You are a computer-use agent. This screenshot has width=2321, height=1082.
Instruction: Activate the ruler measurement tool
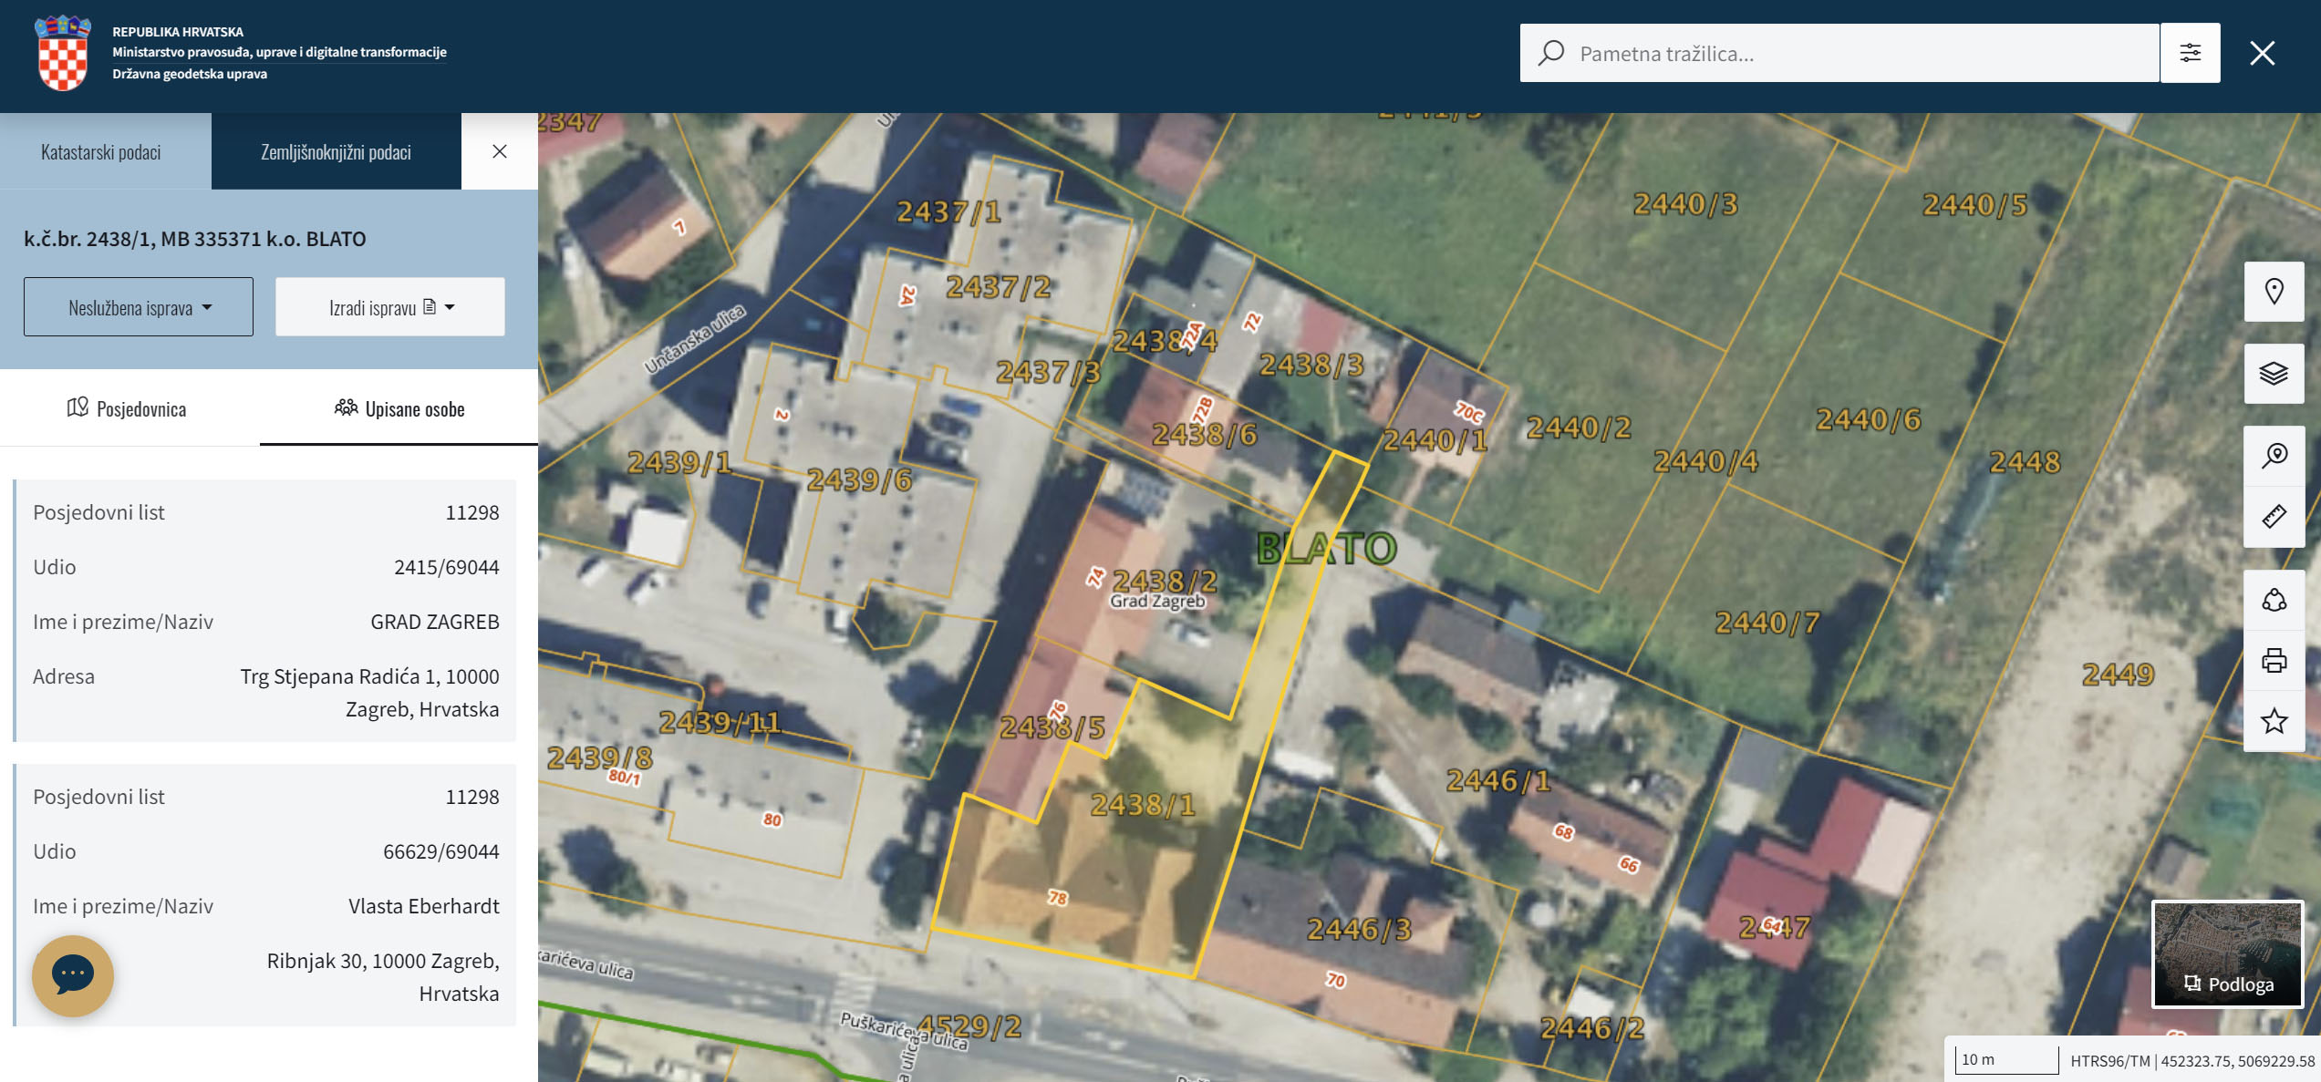[2274, 517]
